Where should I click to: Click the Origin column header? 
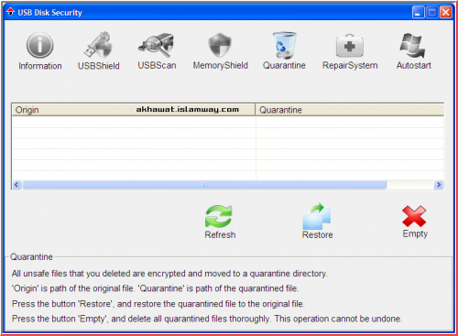(133, 110)
